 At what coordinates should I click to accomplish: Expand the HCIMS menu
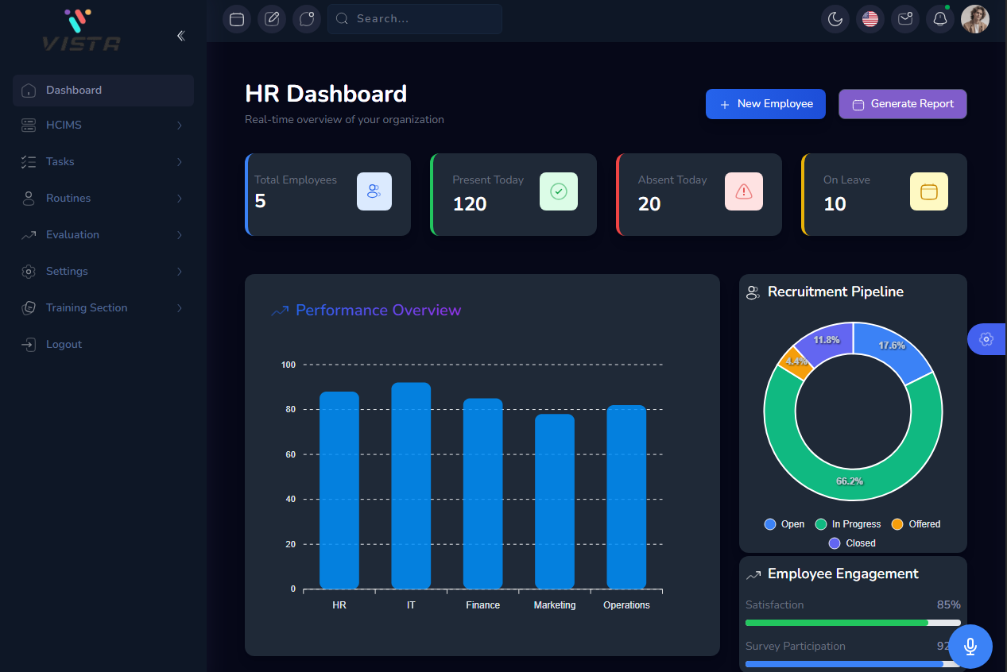(x=103, y=126)
